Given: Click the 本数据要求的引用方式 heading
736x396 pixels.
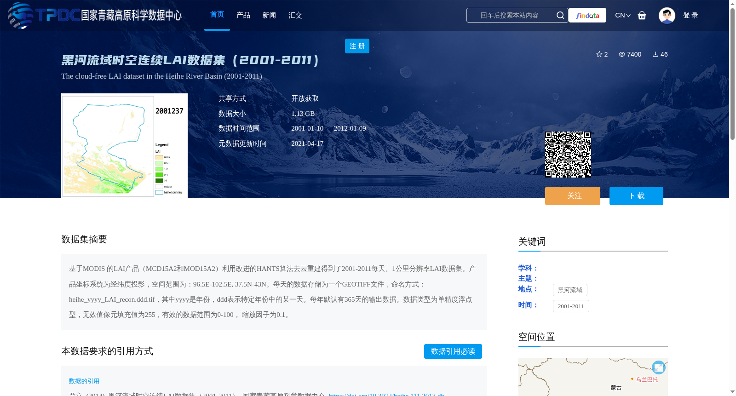Looking at the screenshot, I should click(107, 351).
